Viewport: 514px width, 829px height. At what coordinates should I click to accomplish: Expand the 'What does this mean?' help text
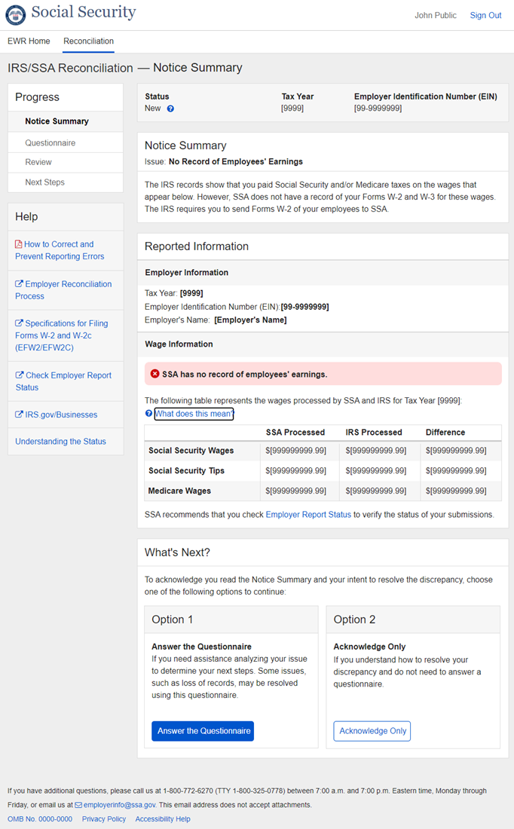tap(194, 414)
